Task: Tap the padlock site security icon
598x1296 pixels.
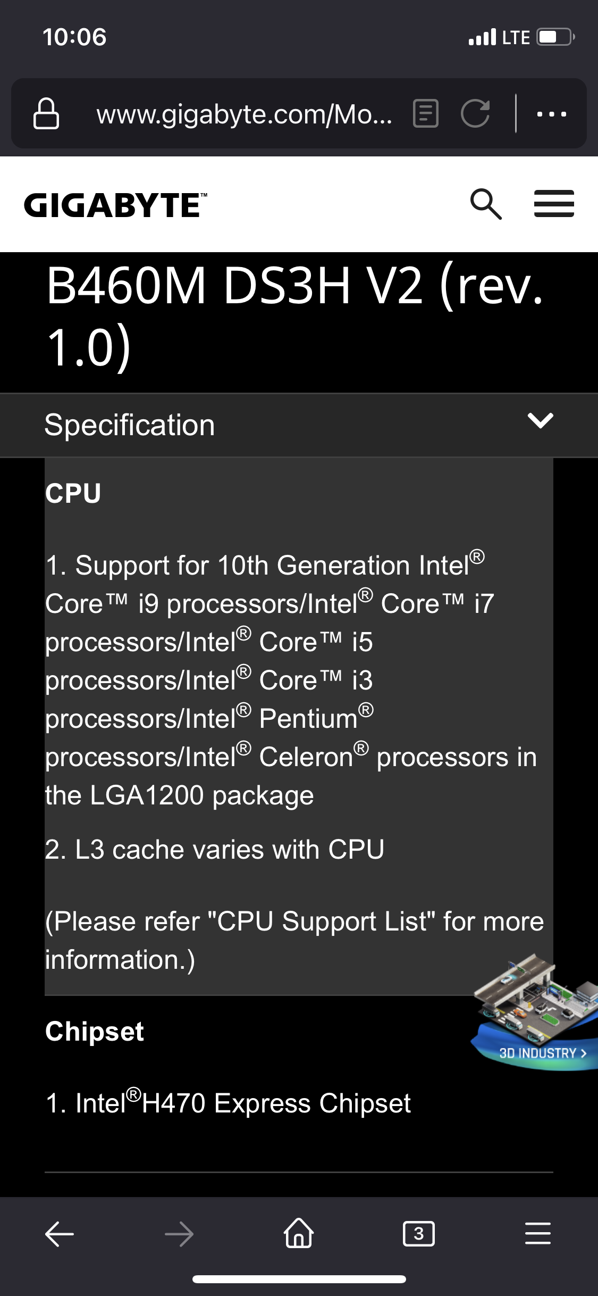Action: click(x=46, y=113)
